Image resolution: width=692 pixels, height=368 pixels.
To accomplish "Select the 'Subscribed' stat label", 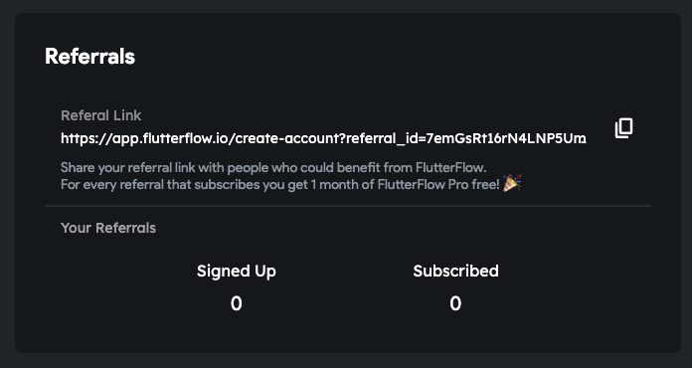I will pyautogui.click(x=456, y=271).
